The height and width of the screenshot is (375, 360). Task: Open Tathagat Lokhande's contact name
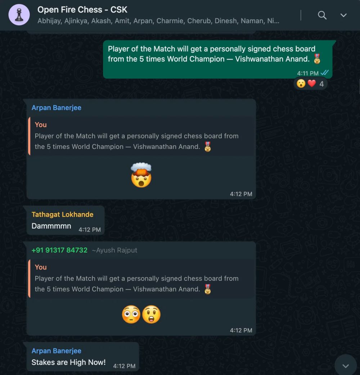pos(62,215)
